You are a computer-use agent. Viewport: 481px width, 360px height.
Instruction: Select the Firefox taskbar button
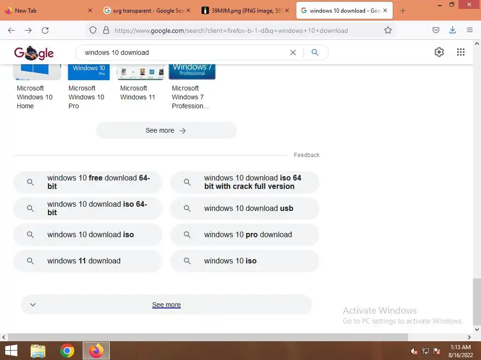click(96, 351)
